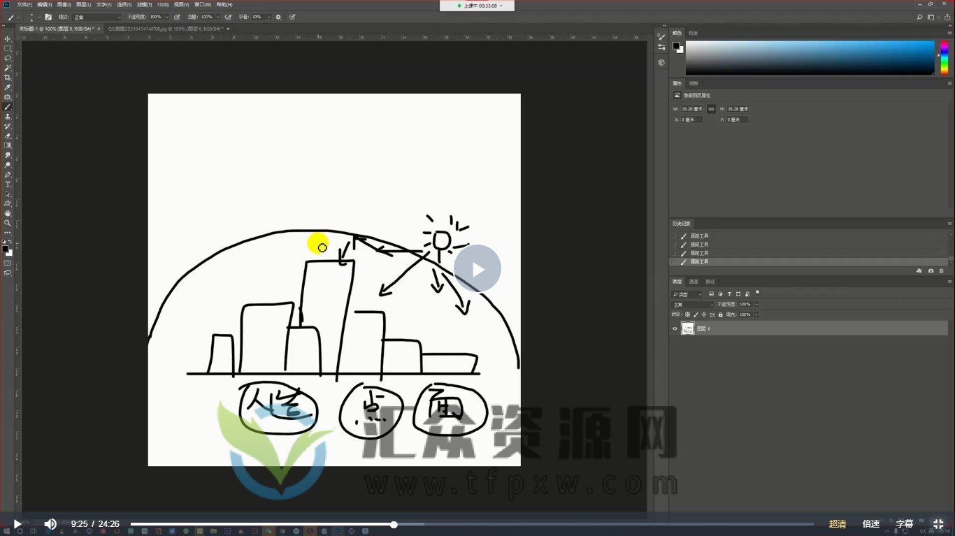Activate the Crop tool
The image size is (955, 536).
coord(8,78)
